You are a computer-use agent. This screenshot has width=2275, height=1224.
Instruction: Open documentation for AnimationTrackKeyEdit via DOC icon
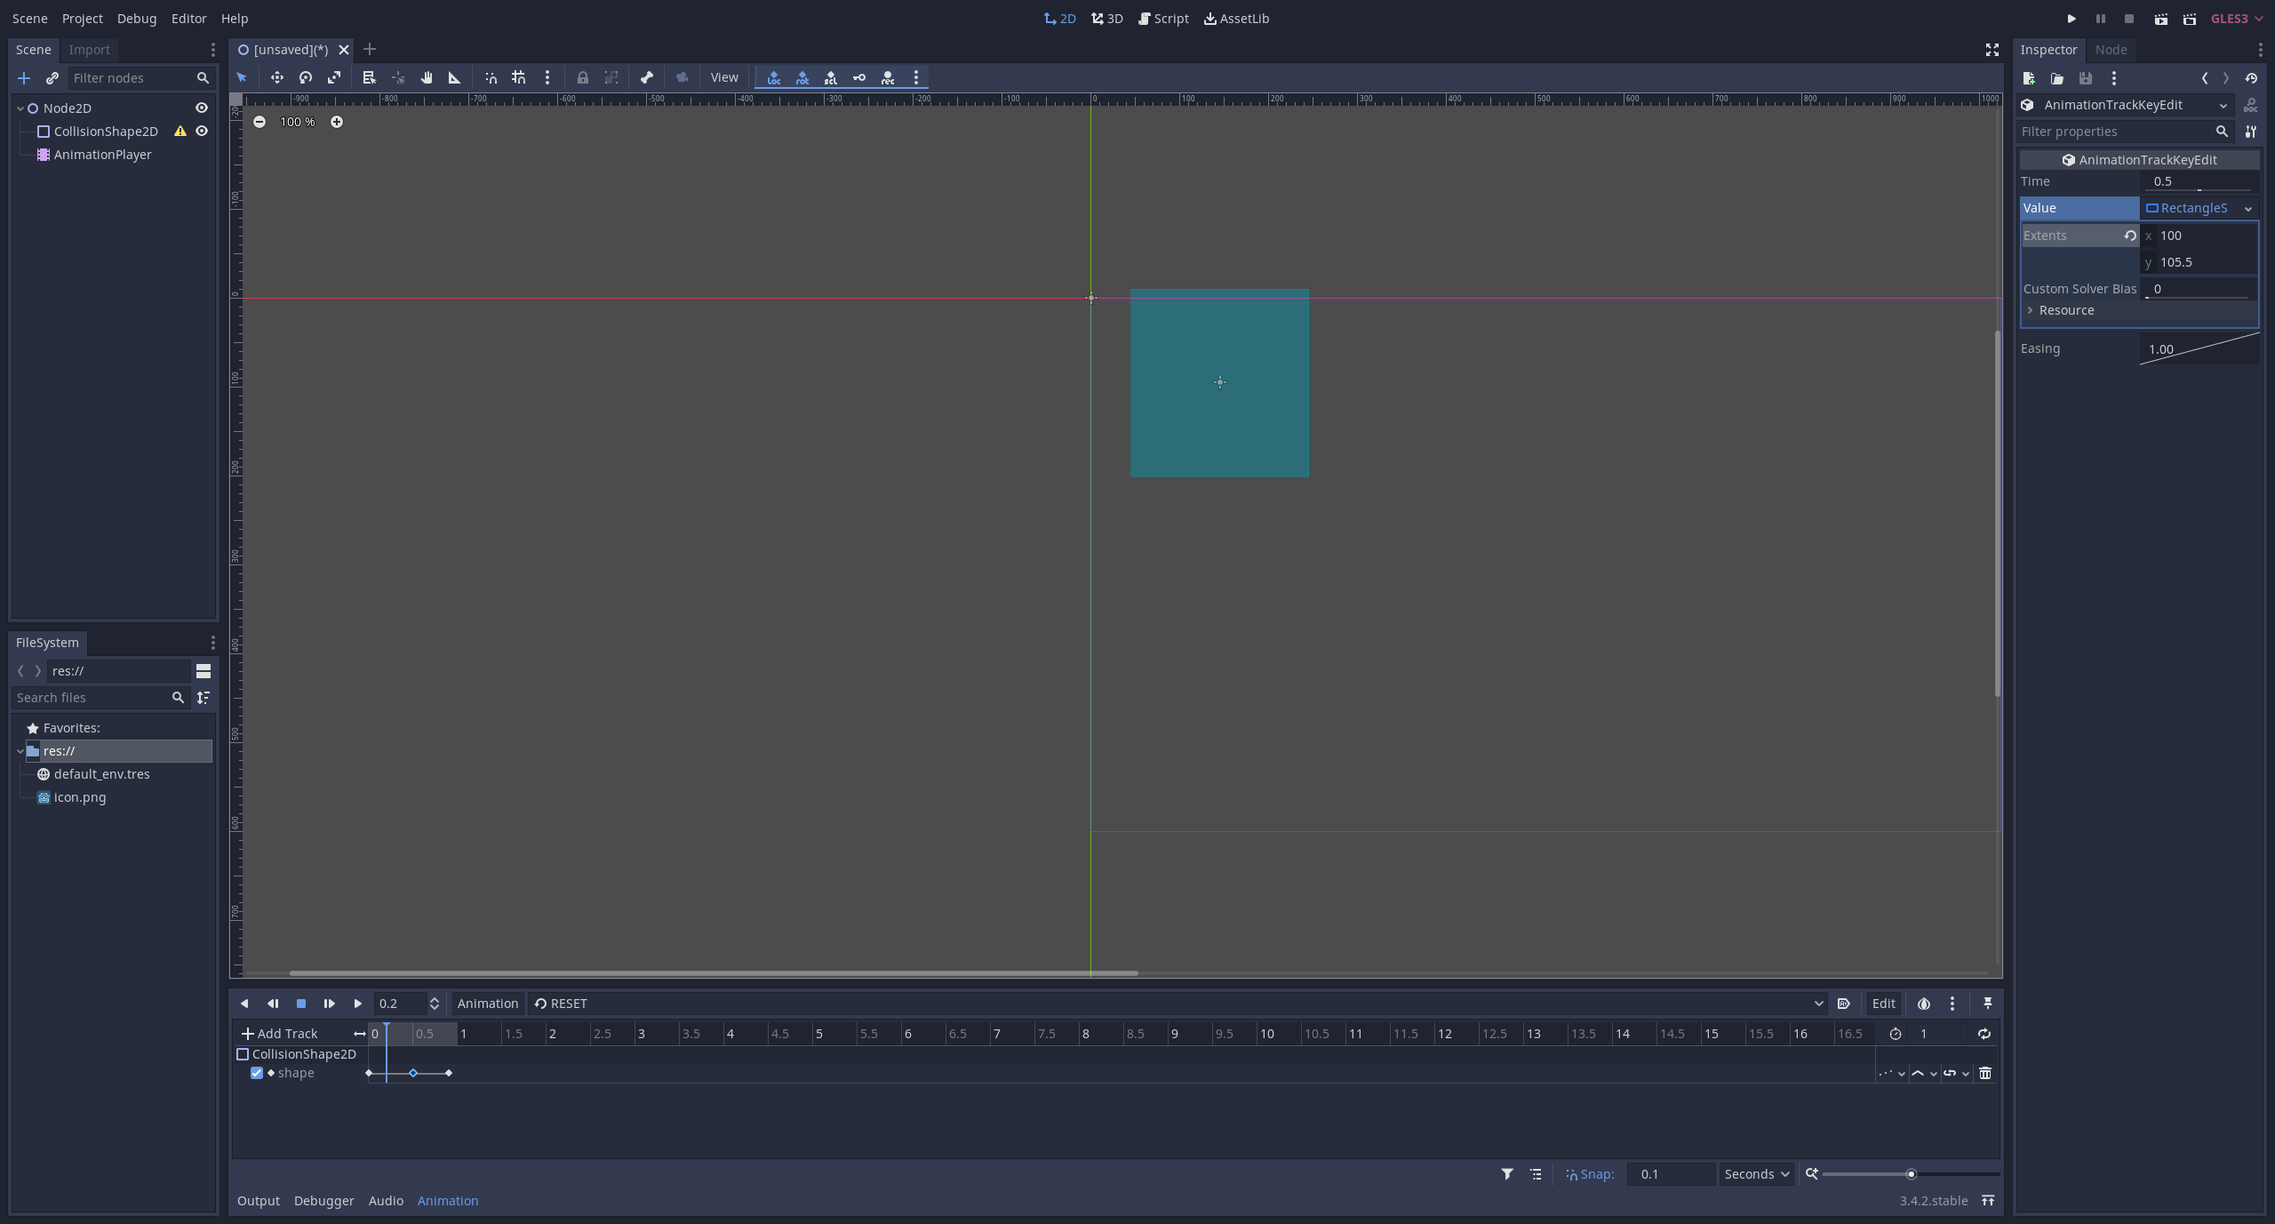point(2252,107)
